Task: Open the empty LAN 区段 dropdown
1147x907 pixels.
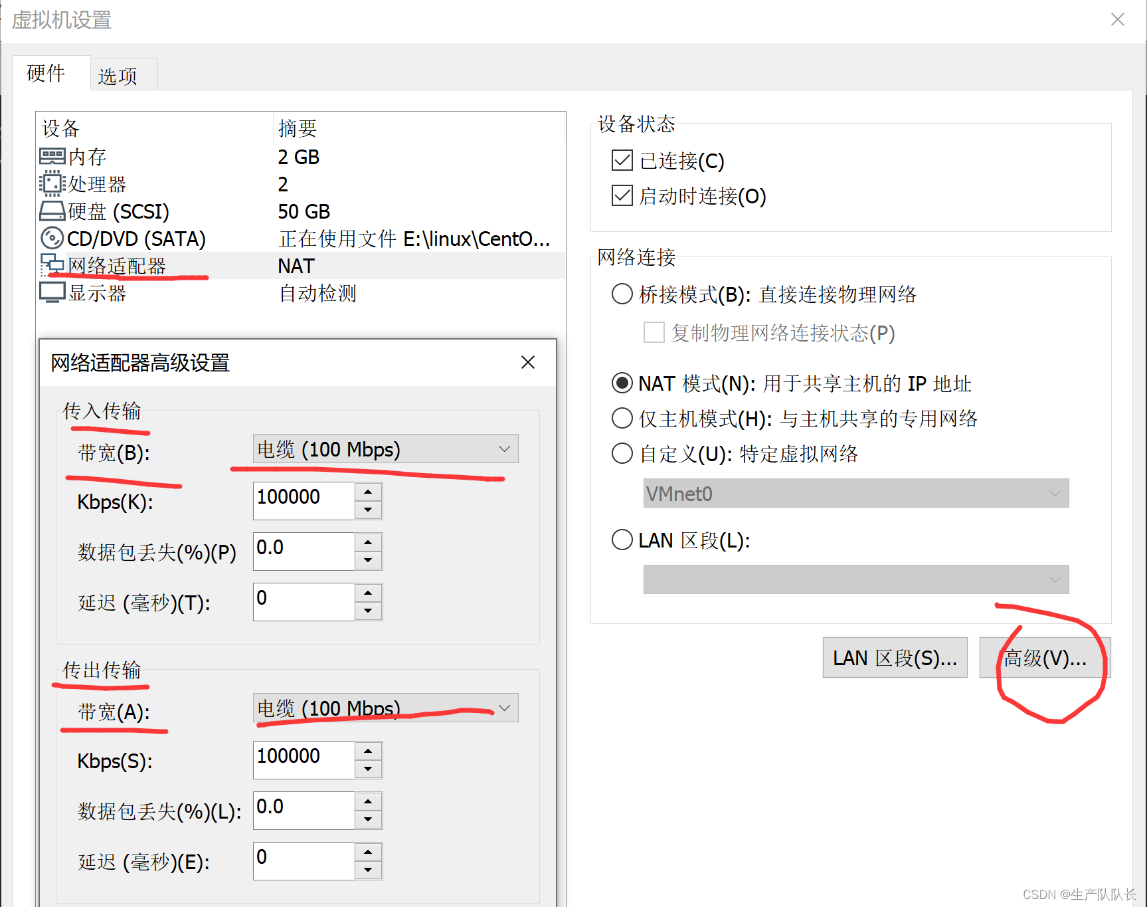Action: tap(855, 579)
